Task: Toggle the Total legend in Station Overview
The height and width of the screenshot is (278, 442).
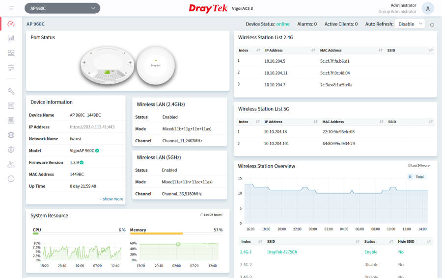Action: pyautogui.click(x=416, y=177)
